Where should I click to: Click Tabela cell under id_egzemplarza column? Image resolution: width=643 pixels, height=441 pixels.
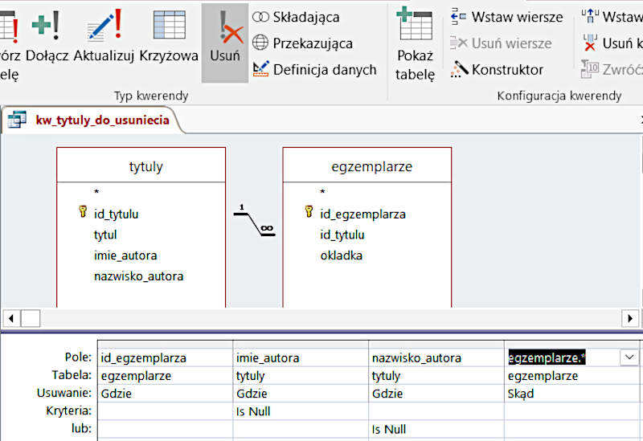(x=166, y=376)
